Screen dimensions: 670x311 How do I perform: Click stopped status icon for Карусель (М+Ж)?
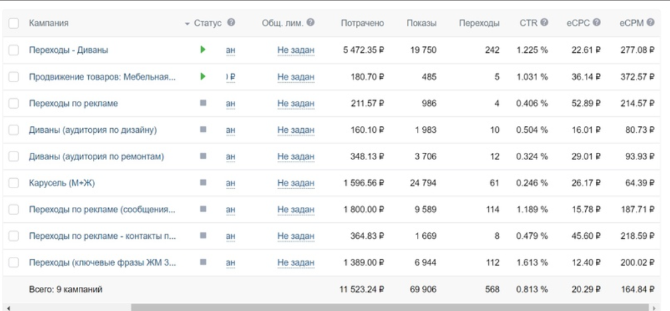pyautogui.click(x=202, y=183)
